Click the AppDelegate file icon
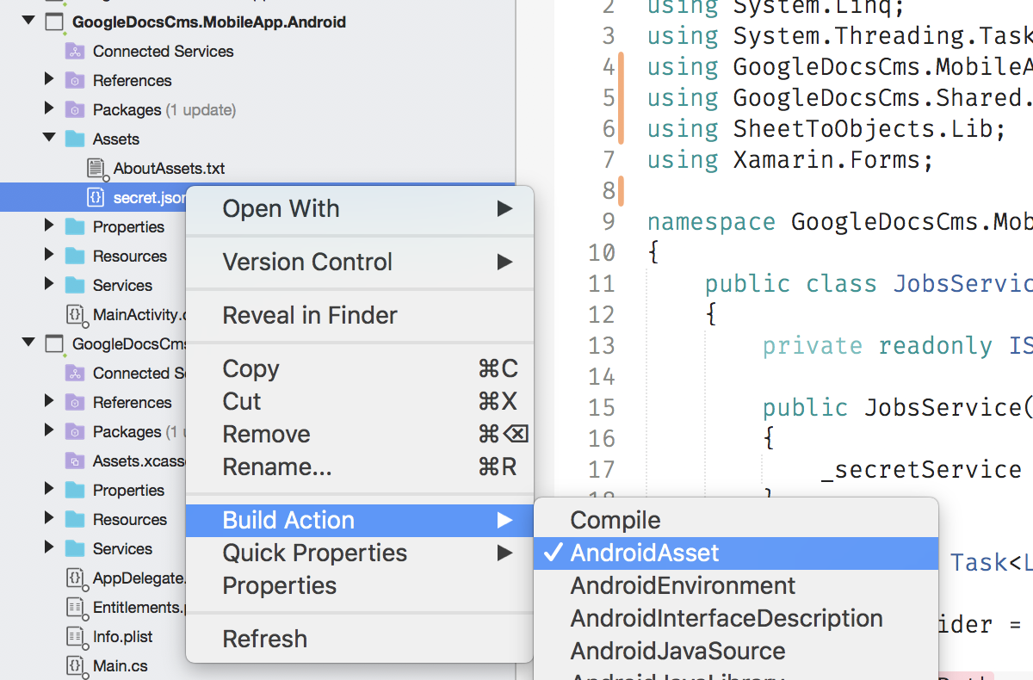1033x680 pixels. [75, 578]
